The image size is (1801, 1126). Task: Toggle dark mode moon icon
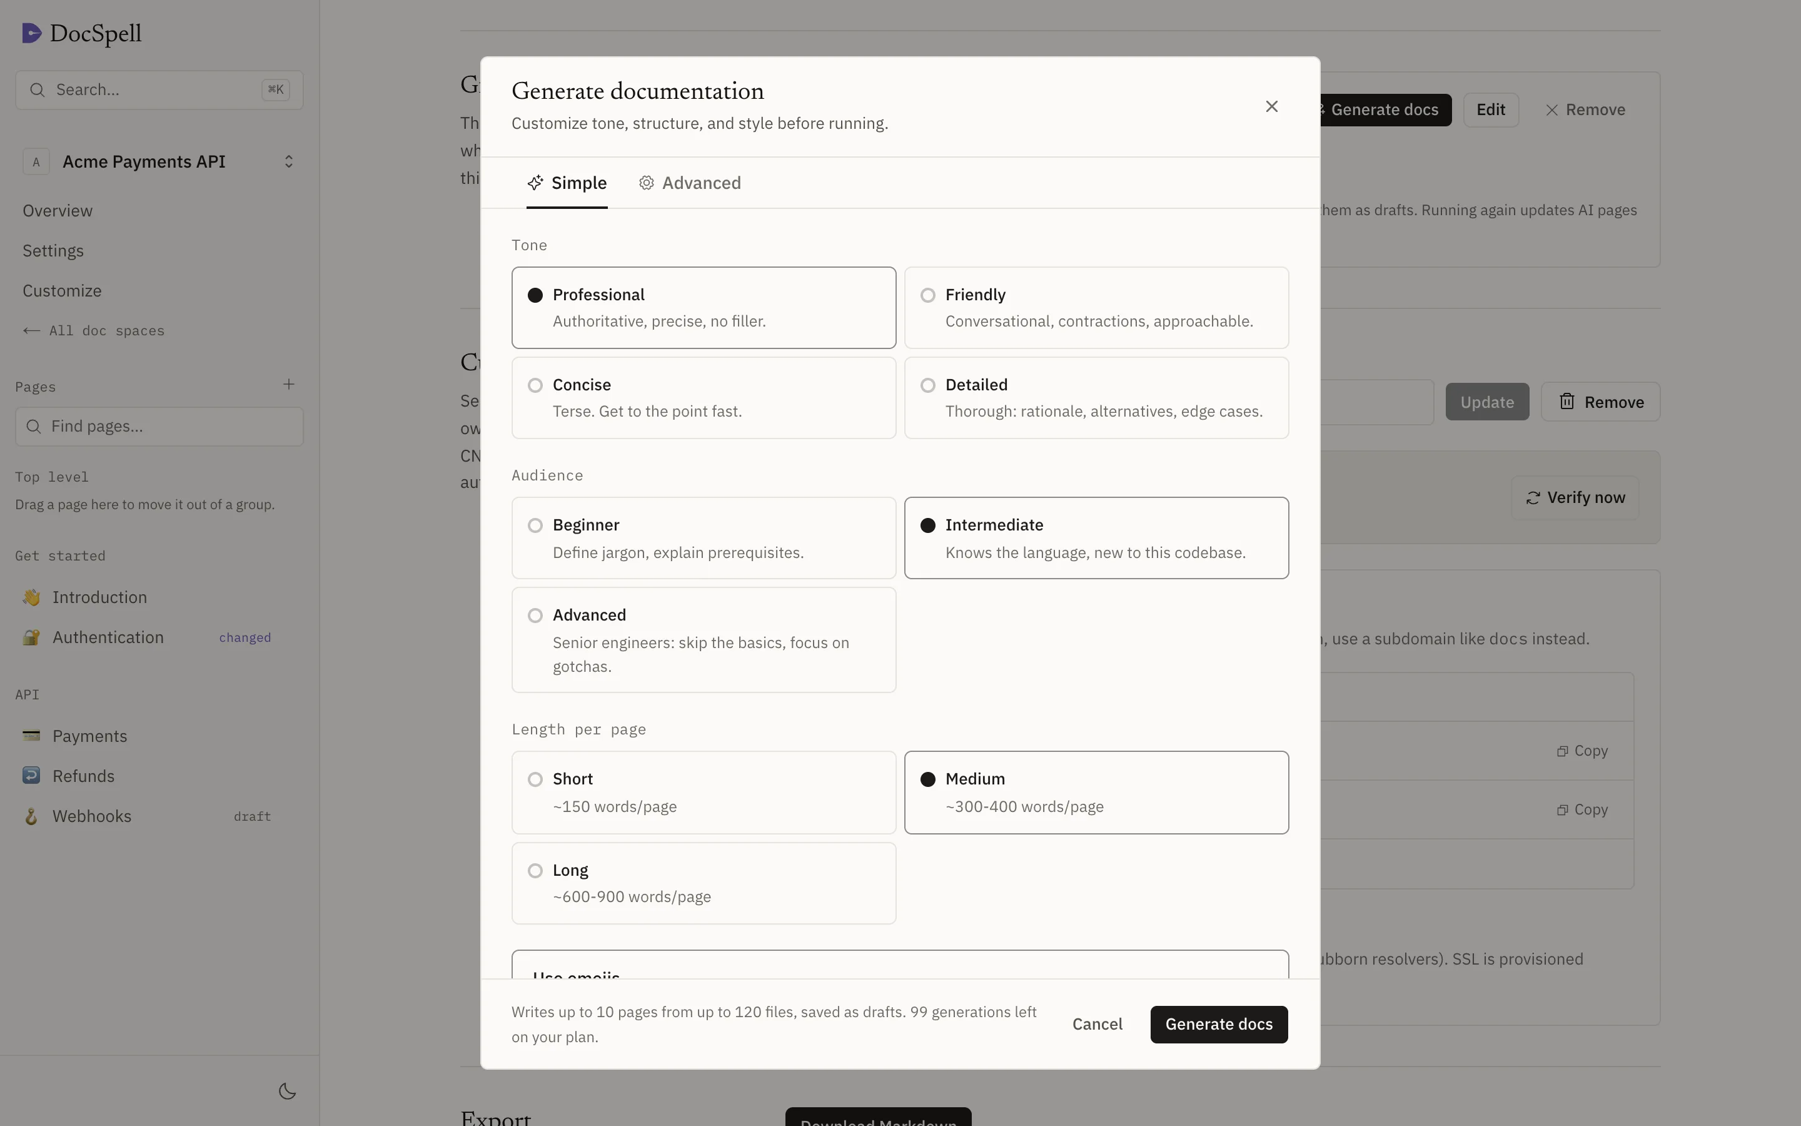pyautogui.click(x=287, y=1091)
